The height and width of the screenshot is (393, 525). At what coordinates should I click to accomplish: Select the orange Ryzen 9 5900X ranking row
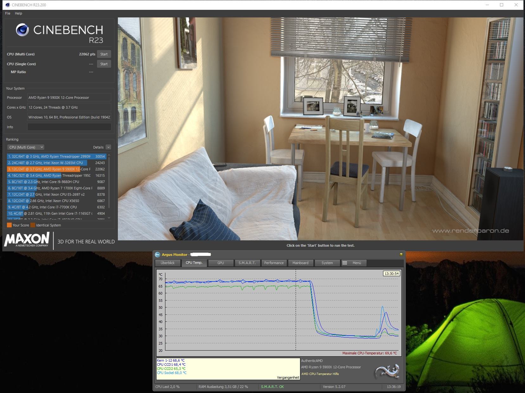(x=56, y=169)
